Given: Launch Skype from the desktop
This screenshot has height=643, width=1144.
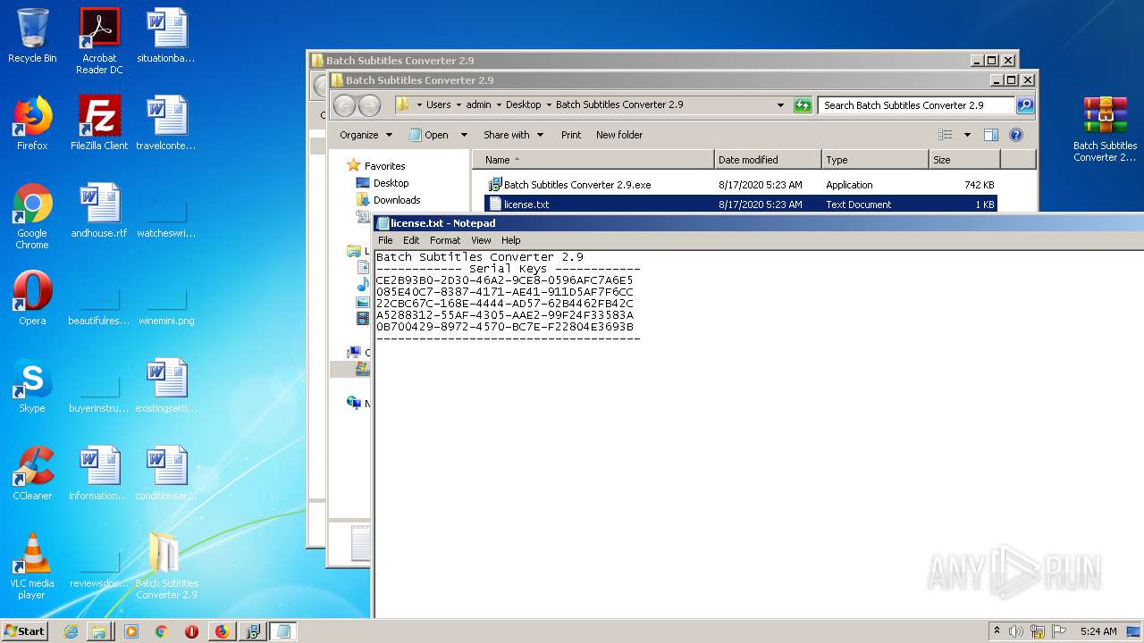Looking at the screenshot, I should (x=32, y=386).
